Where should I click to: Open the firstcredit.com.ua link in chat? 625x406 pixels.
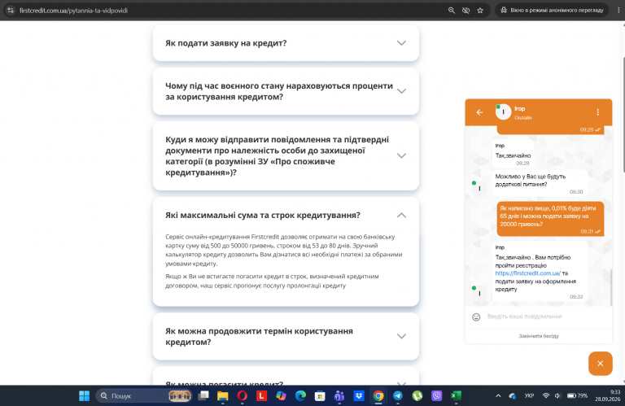click(527, 273)
